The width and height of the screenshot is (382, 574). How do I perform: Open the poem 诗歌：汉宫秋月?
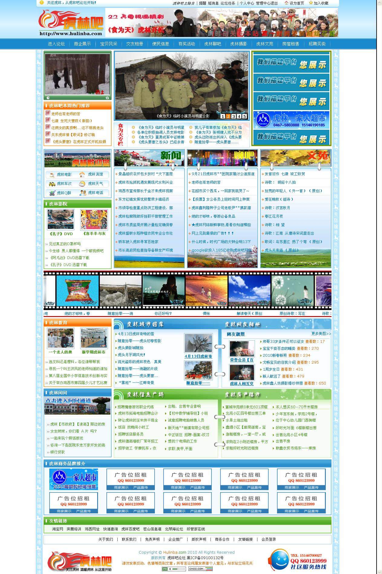277,208
